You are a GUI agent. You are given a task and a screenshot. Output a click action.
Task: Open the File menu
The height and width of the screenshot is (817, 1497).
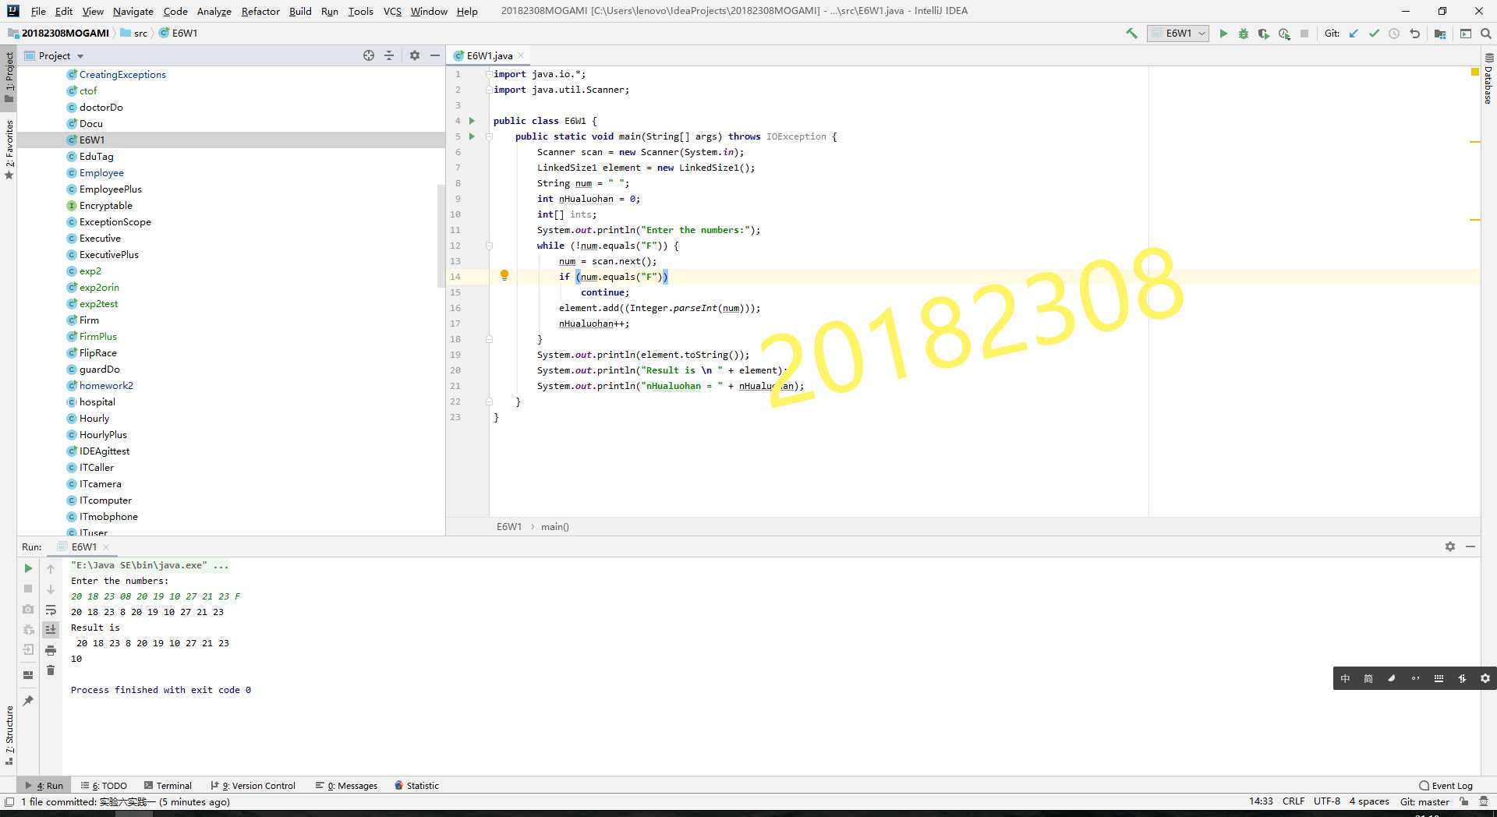(x=38, y=11)
